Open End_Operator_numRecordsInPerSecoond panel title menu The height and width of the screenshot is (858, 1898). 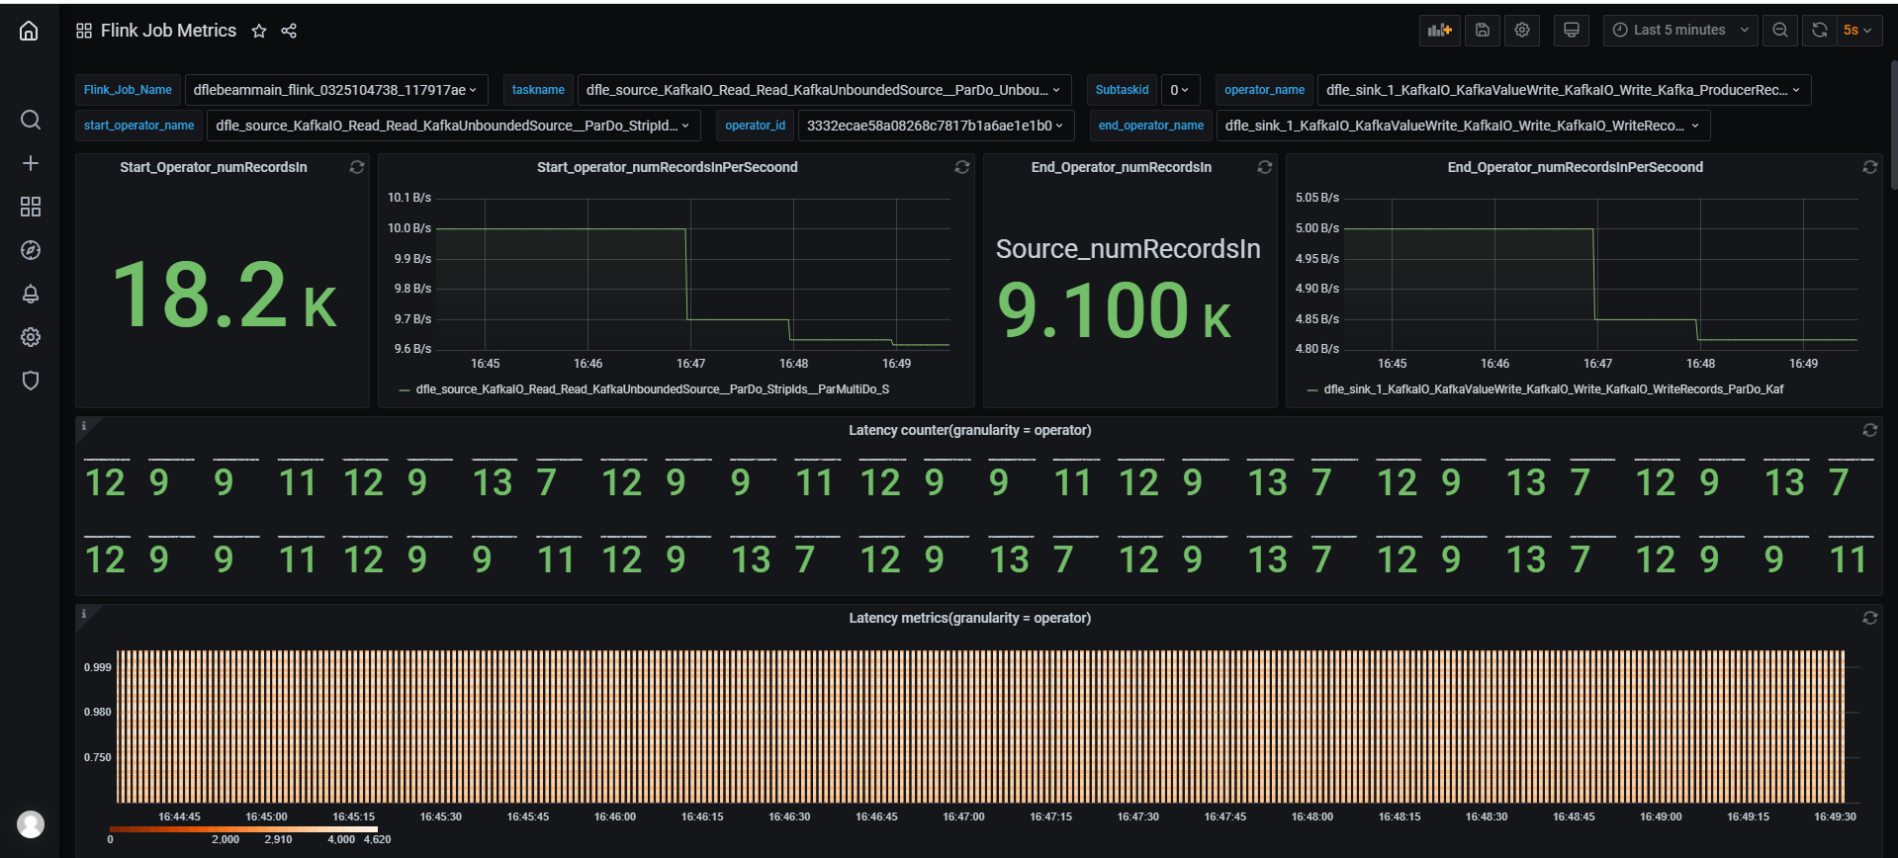coord(1576,168)
